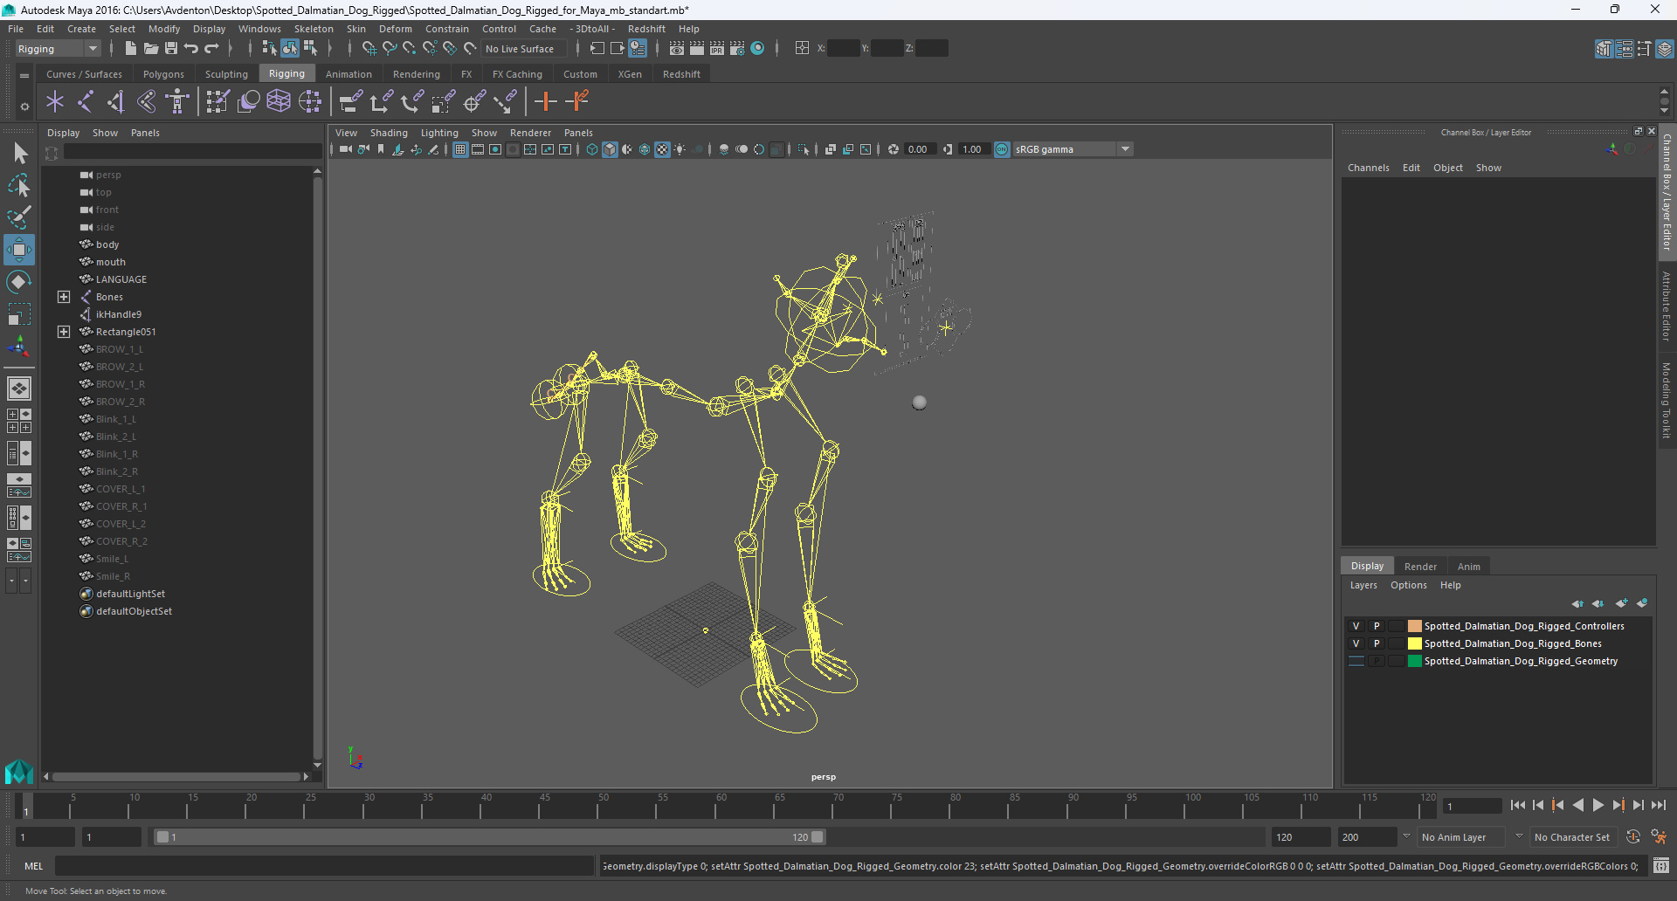Click the Set Key orange plus icon
This screenshot has height=901, width=1677.
(x=545, y=102)
